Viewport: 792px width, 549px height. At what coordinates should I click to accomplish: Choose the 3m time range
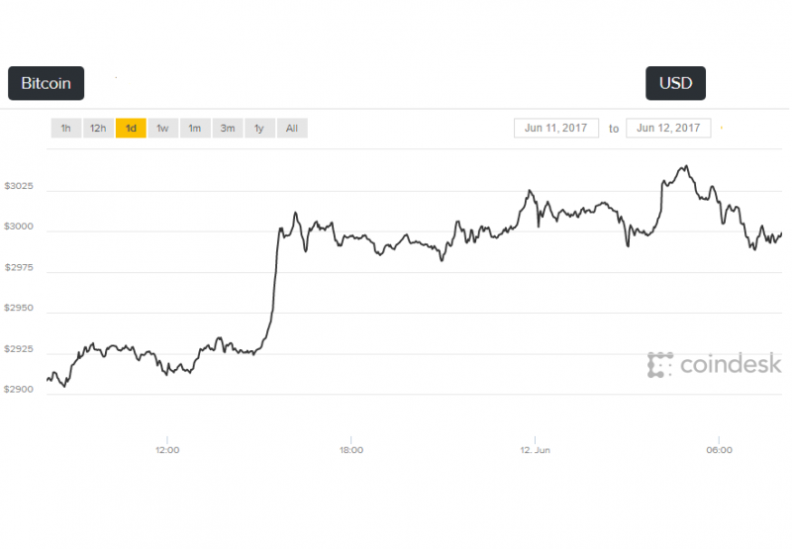(x=228, y=129)
